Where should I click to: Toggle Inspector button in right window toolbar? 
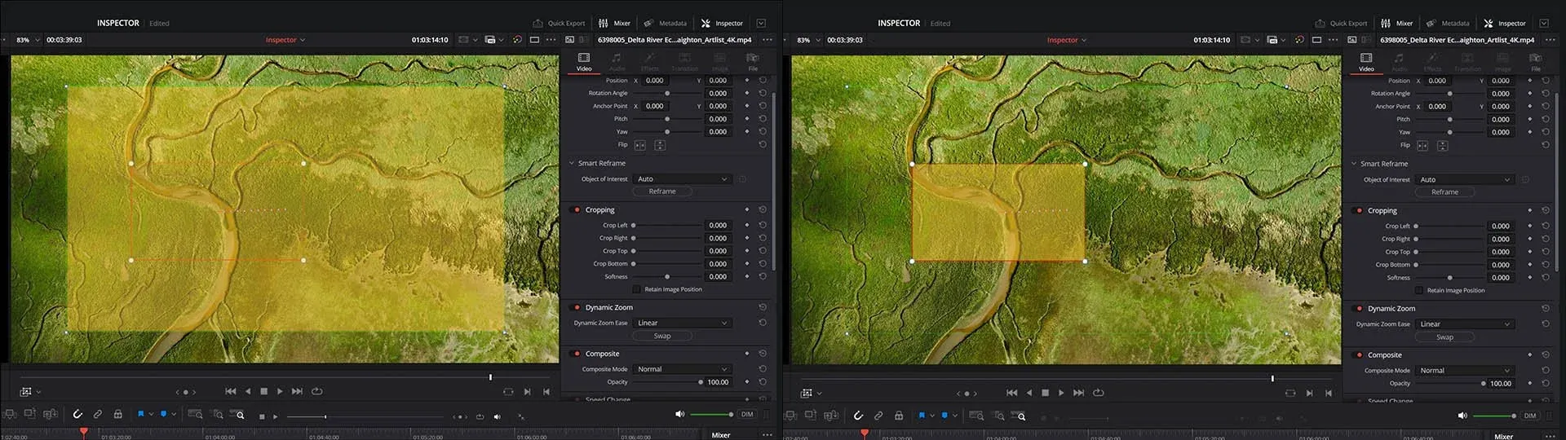1505,23
